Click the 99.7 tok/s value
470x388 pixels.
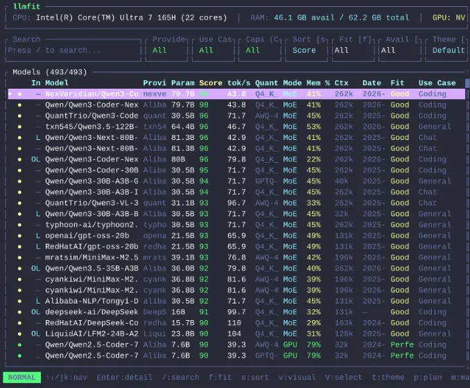236,312
